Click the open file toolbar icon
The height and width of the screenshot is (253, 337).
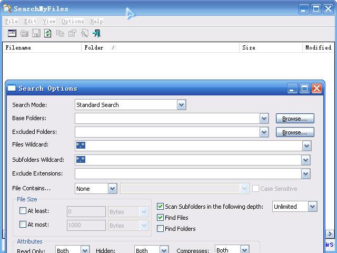[24, 33]
